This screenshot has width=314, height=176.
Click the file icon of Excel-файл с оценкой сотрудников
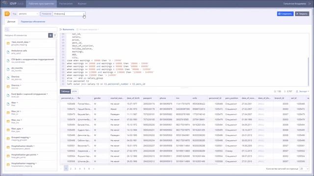[x=8, y=95]
